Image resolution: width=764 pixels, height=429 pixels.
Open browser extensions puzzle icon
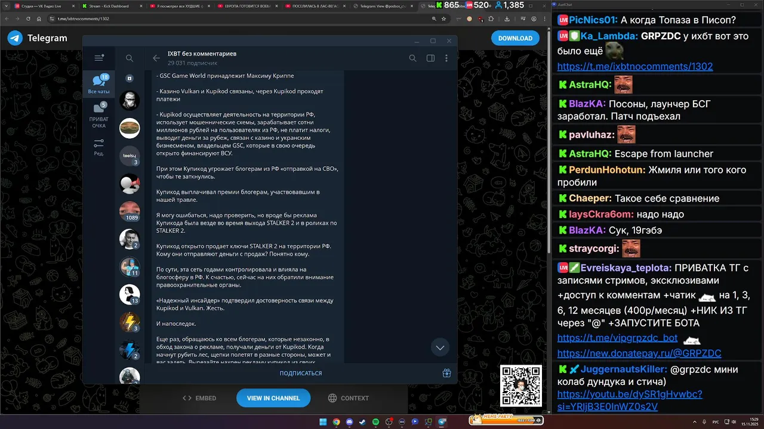click(x=490, y=18)
